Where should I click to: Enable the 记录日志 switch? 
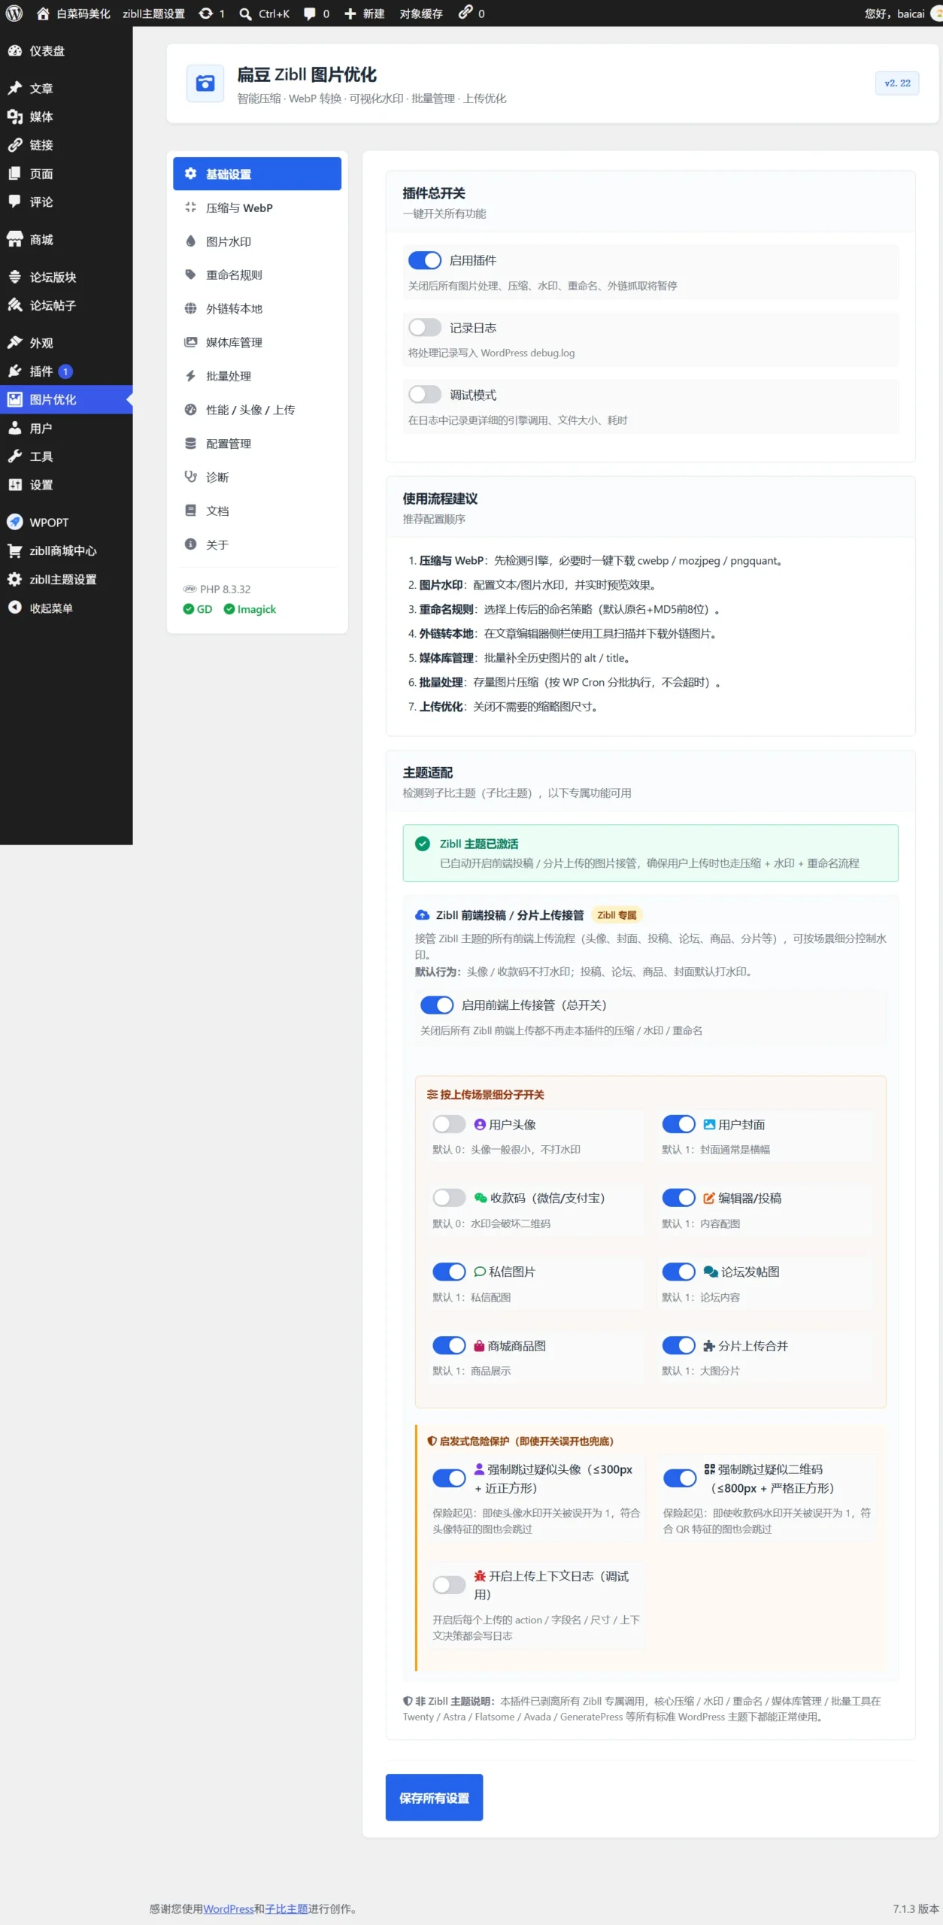pos(425,328)
